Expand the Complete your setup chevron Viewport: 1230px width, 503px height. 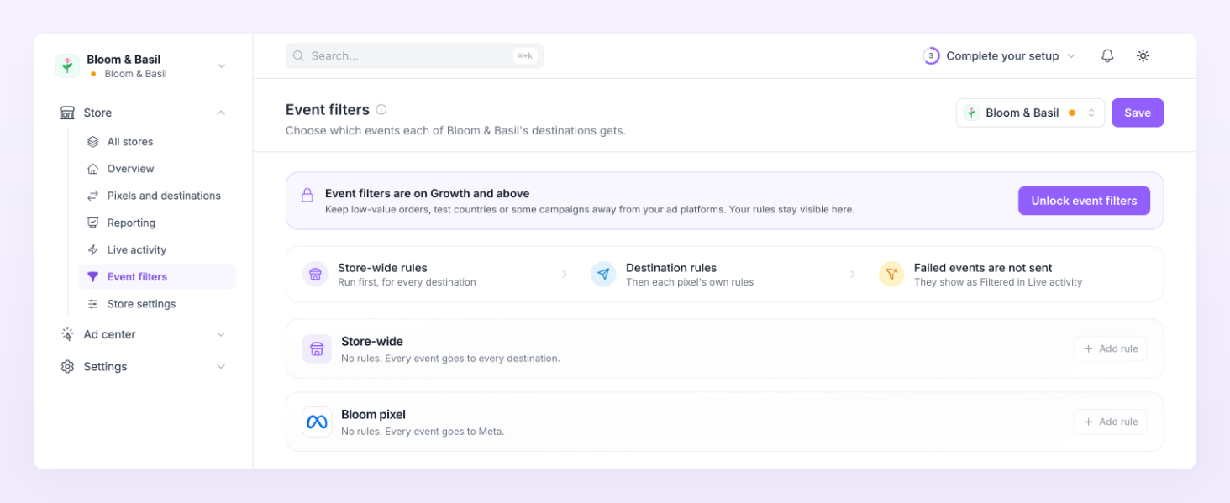1071,56
